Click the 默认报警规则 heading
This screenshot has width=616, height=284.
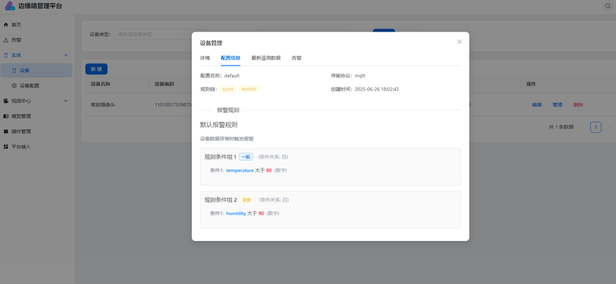pos(219,125)
